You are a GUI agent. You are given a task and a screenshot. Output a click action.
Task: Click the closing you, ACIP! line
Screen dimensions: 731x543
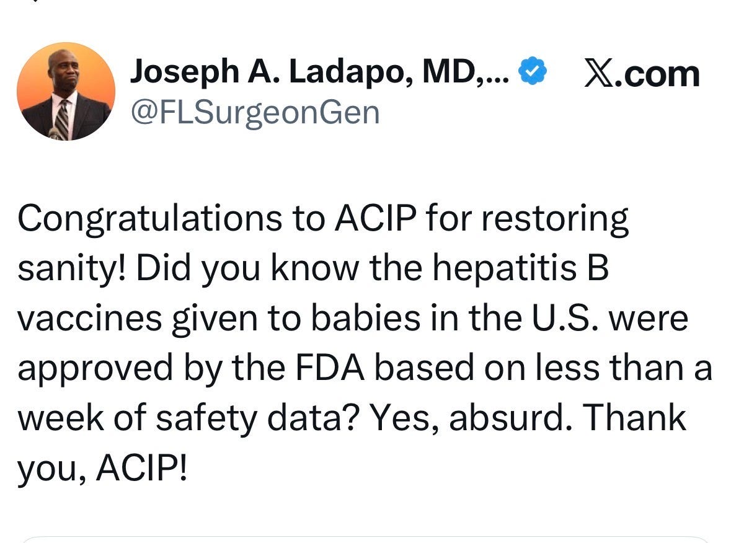point(102,469)
